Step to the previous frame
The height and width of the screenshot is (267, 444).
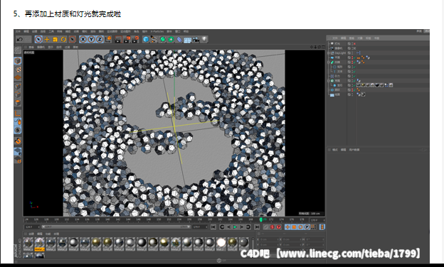pos(229,227)
